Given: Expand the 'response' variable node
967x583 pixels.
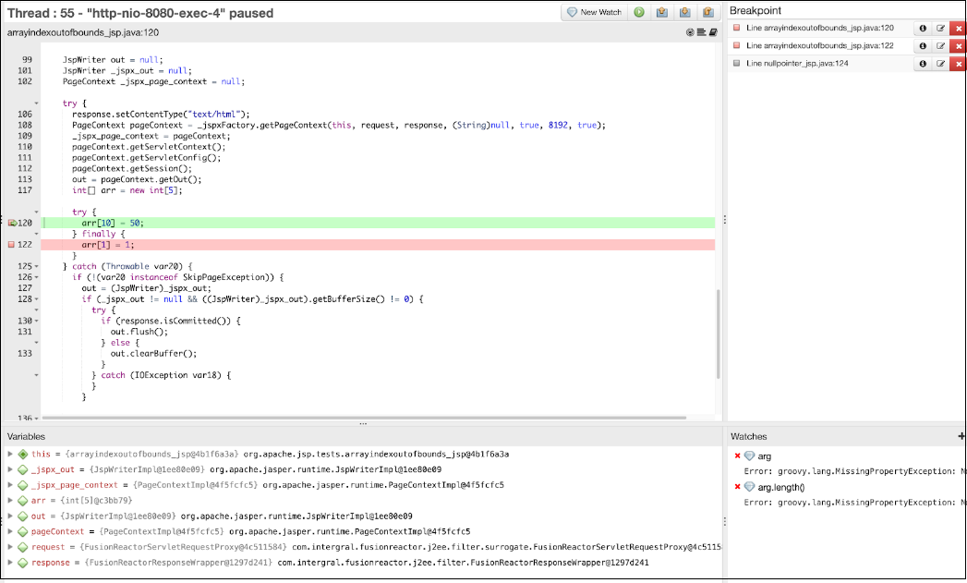Looking at the screenshot, I should coord(10,563).
